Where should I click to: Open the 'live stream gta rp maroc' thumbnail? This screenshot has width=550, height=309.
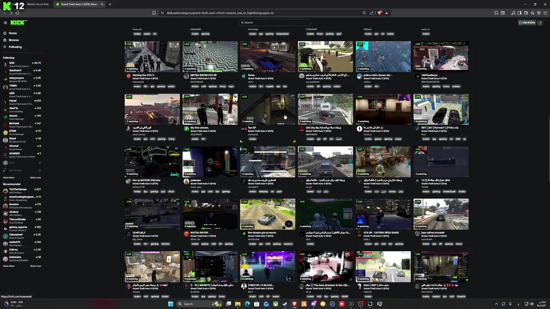click(267, 214)
